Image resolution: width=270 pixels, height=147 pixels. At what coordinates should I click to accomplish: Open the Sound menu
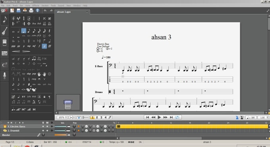click(61, 6)
